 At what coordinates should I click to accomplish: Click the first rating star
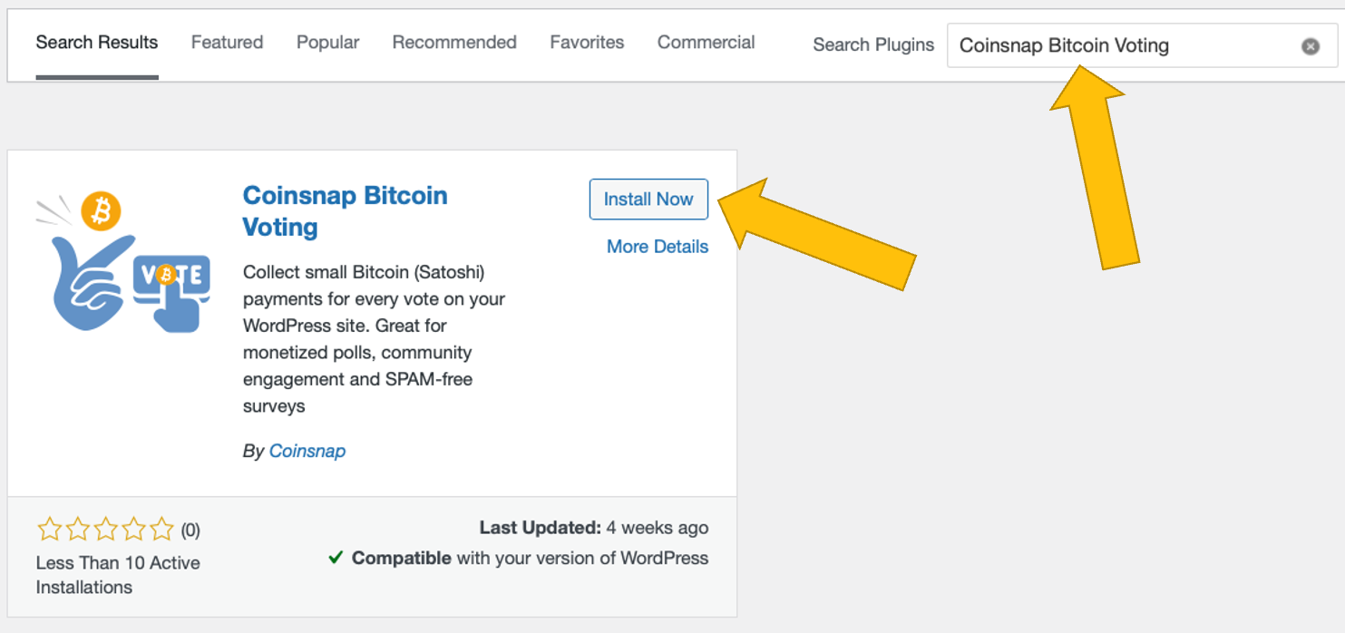(49, 529)
